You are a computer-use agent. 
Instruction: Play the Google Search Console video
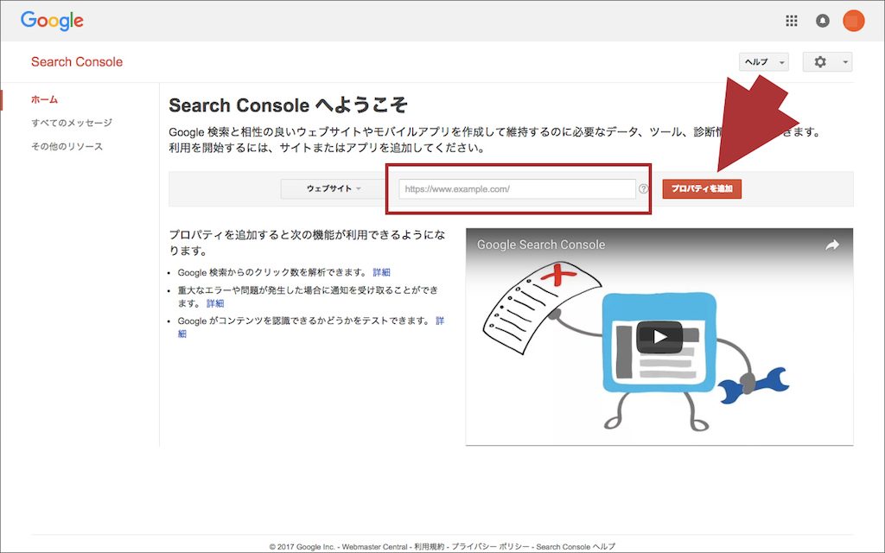659,337
